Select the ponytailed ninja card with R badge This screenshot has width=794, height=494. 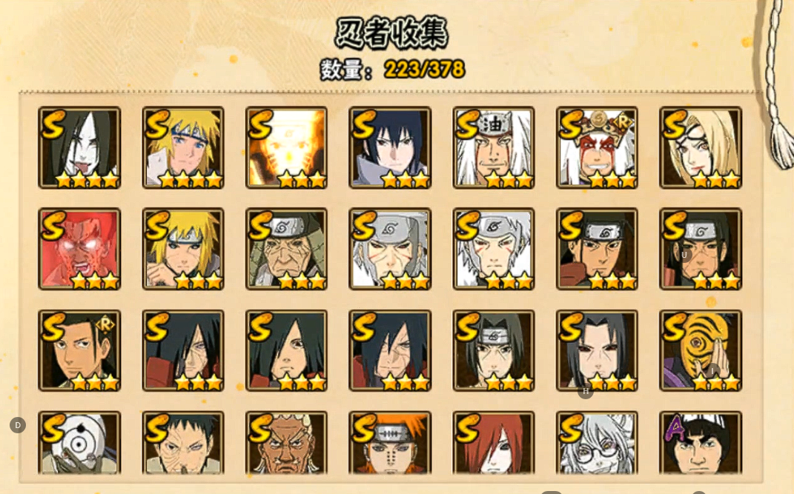(79, 350)
